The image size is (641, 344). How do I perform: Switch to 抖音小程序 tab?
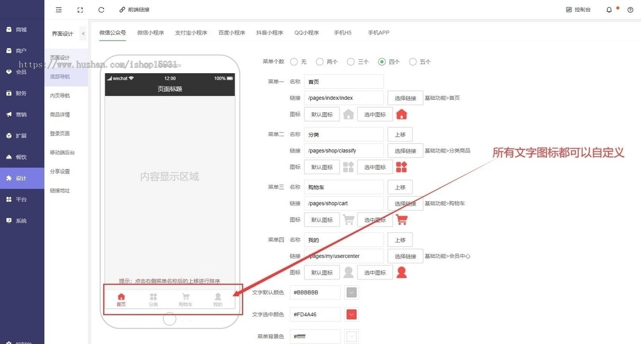click(270, 33)
